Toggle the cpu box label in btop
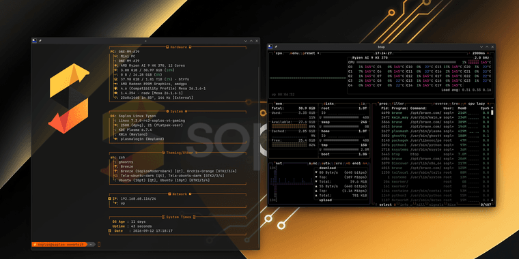519x259 pixels. 278,53
